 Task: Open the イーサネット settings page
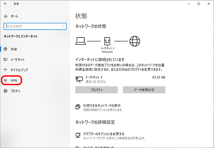[17, 60]
